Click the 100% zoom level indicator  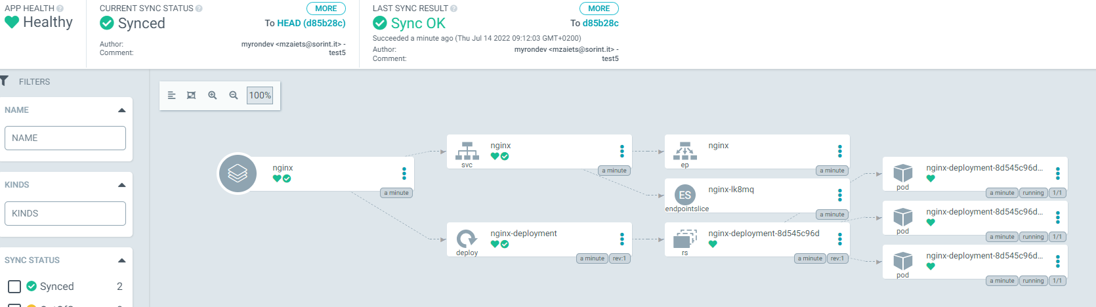click(260, 95)
